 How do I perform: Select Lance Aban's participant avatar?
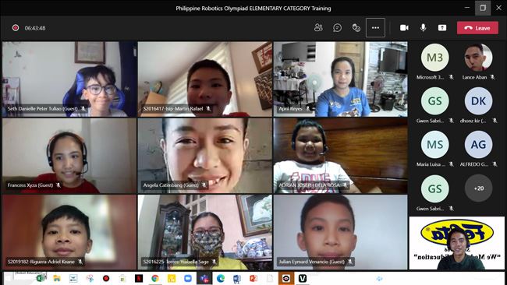tap(479, 58)
